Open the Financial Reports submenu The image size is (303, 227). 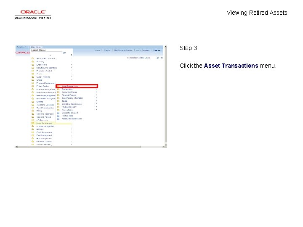point(69,95)
